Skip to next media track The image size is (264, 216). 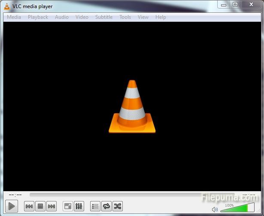pos(52,207)
